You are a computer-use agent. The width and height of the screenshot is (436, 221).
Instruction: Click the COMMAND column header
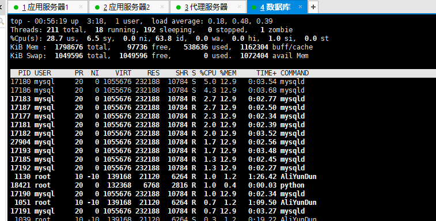coord(295,73)
